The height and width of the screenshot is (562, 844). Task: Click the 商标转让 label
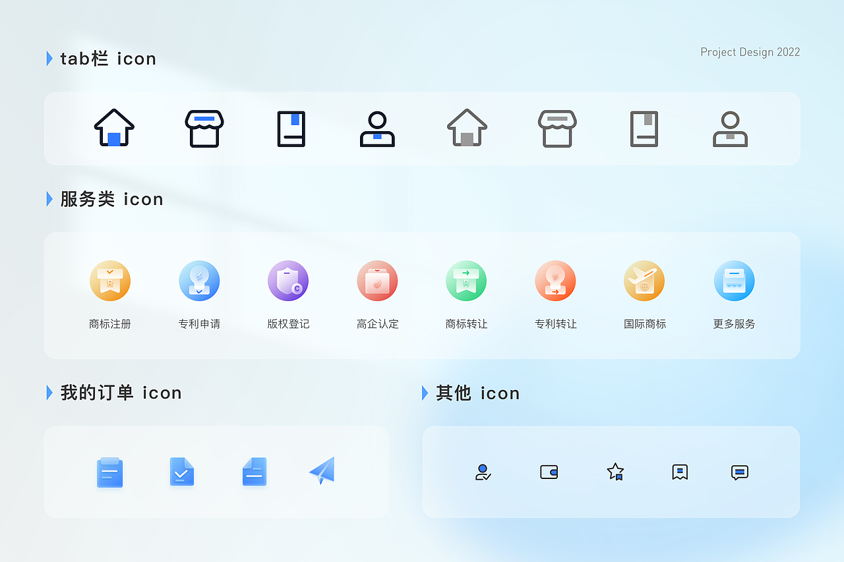point(466,324)
